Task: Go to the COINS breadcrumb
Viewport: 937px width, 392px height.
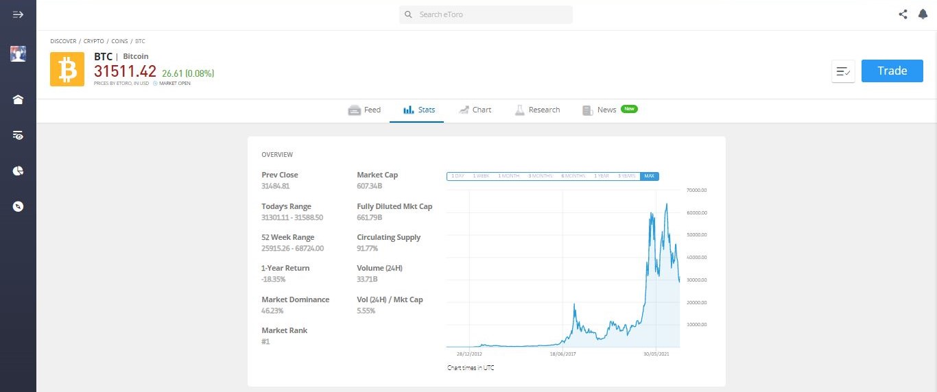Action: tap(119, 41)
